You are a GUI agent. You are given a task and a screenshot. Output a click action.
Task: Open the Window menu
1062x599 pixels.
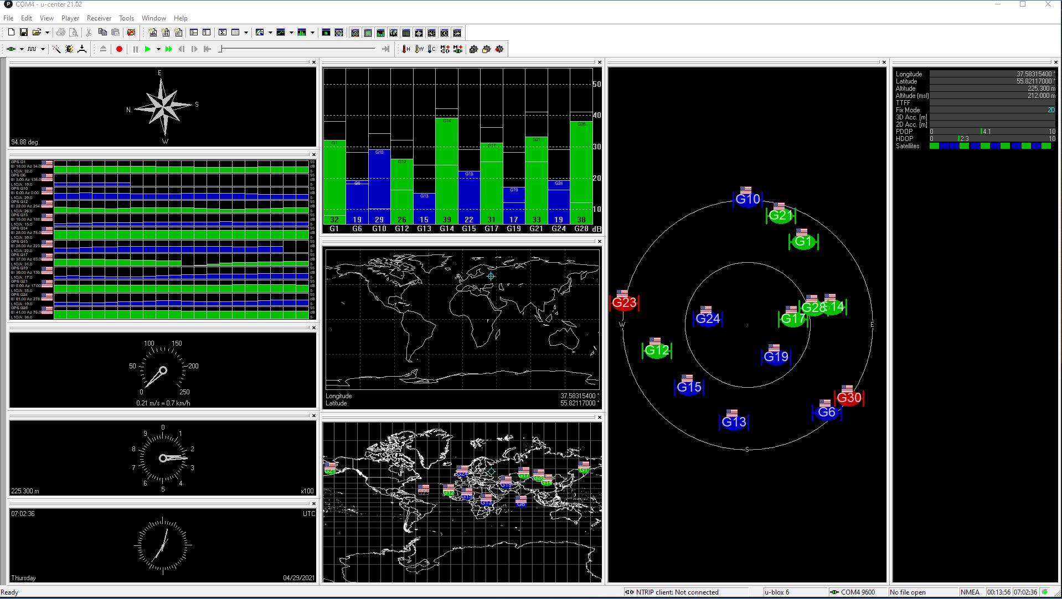[153, 18]
